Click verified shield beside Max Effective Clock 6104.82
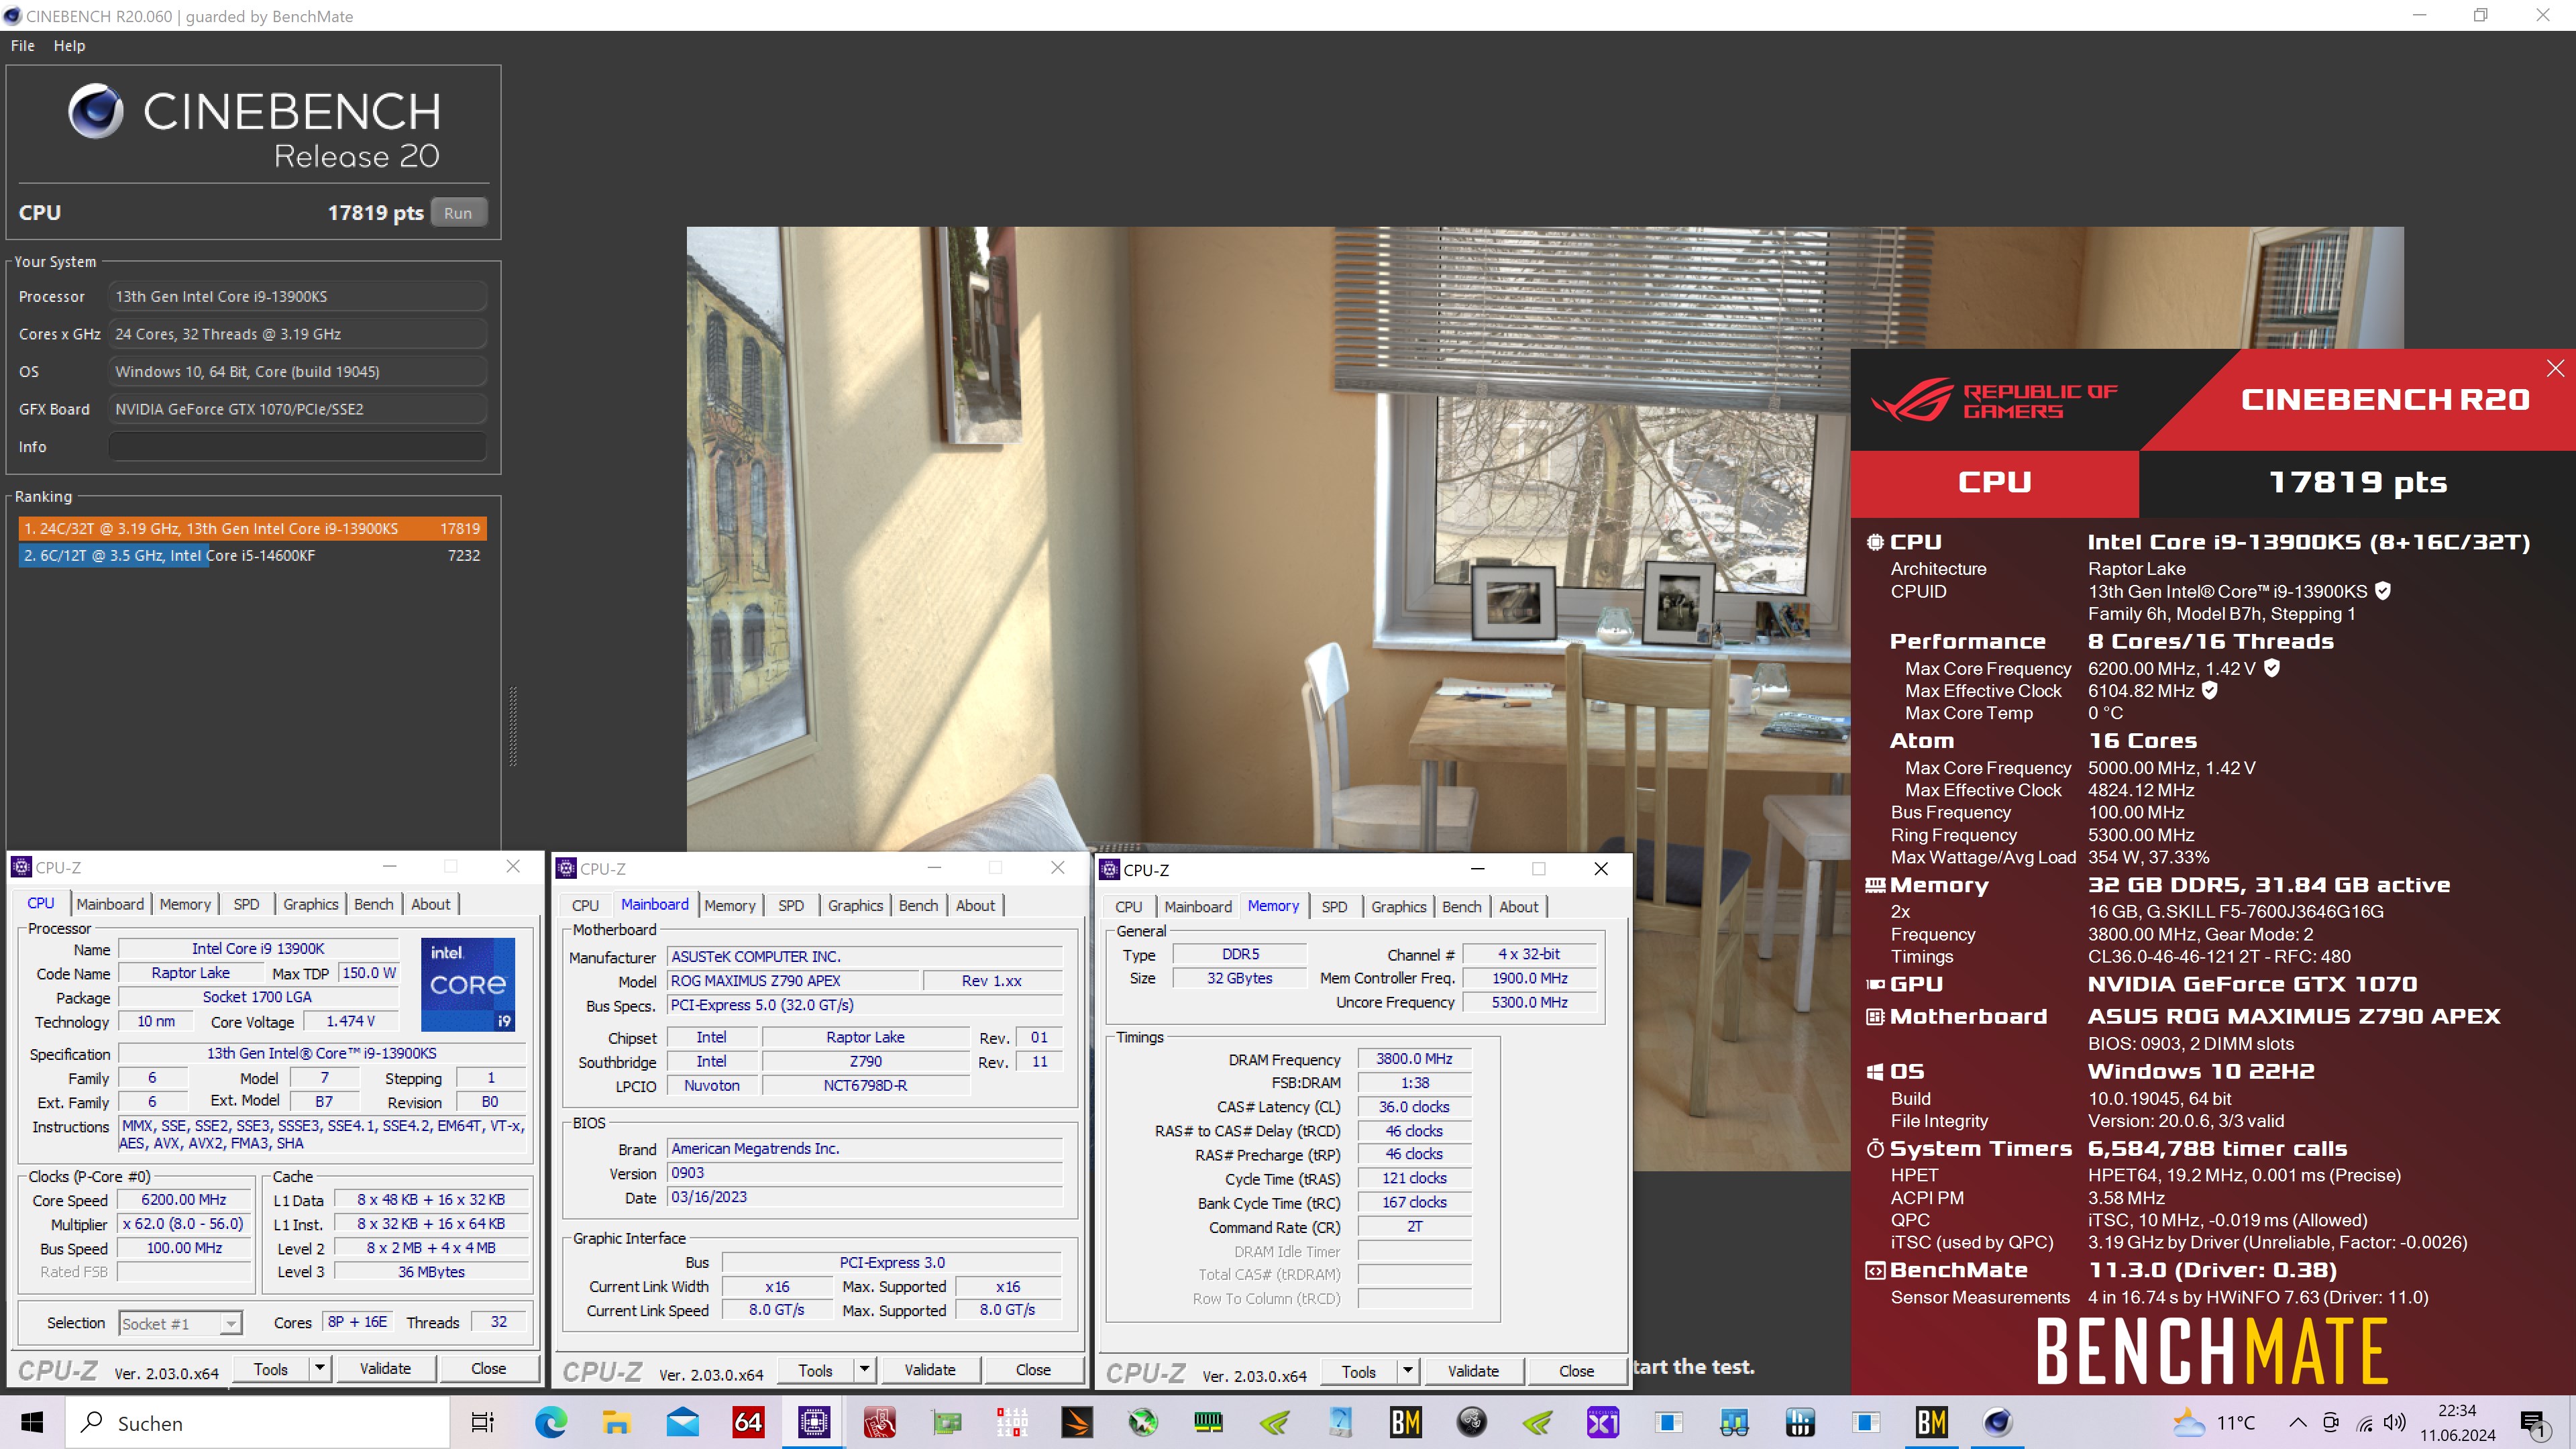 2210,690
